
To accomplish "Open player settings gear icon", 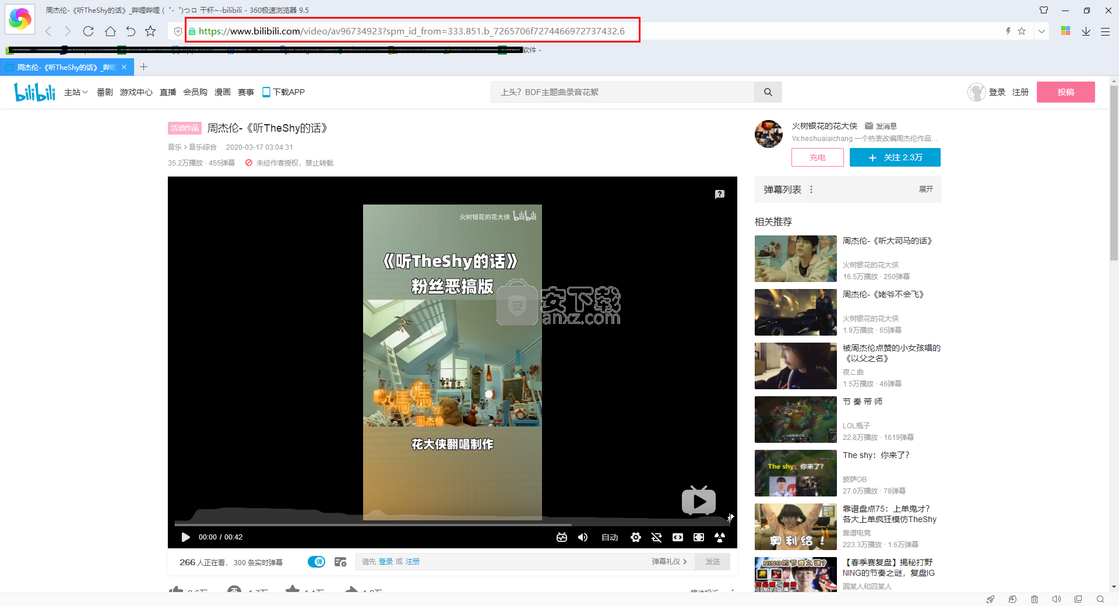I will coord(636,537).
